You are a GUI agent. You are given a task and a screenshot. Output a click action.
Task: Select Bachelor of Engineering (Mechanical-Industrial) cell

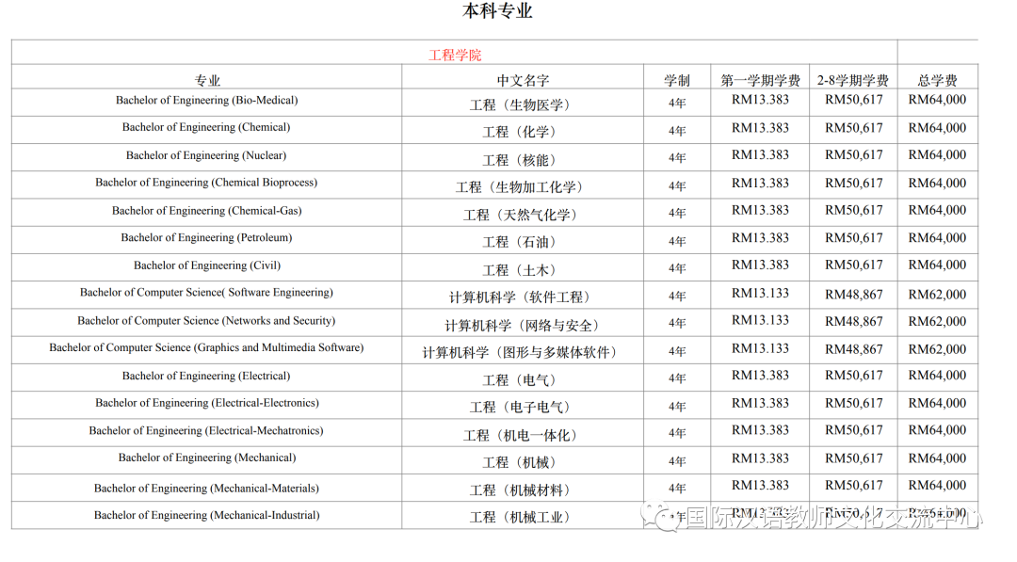(207, 515)
